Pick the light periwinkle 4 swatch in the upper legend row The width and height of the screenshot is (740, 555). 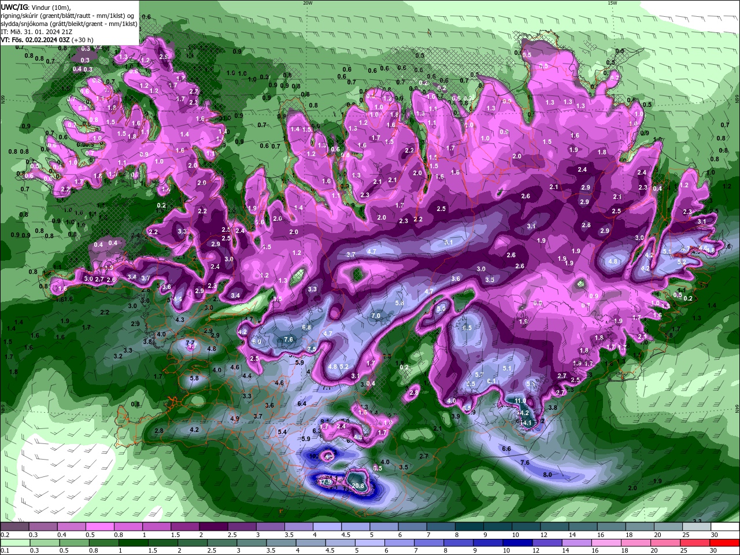click(327, 527)
